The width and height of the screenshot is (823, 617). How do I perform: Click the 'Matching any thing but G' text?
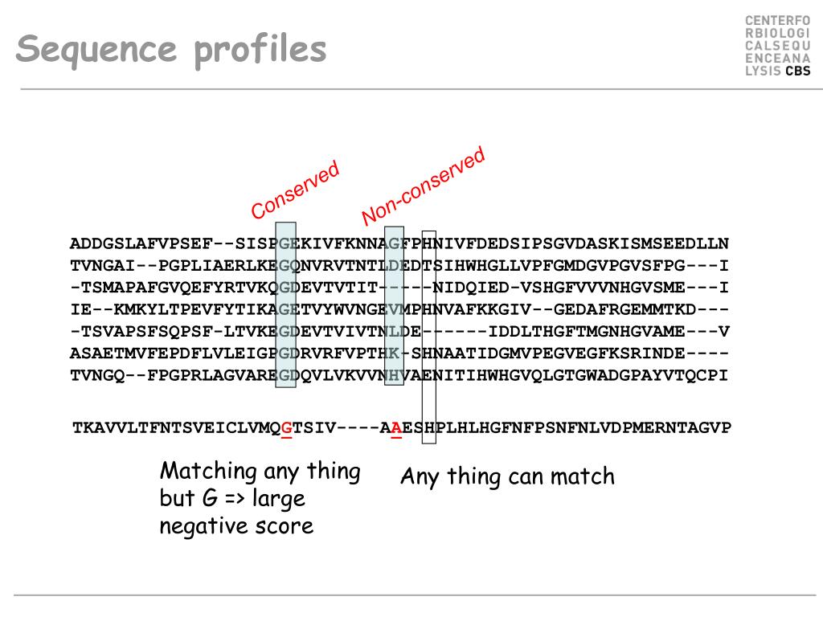point(260,484)
